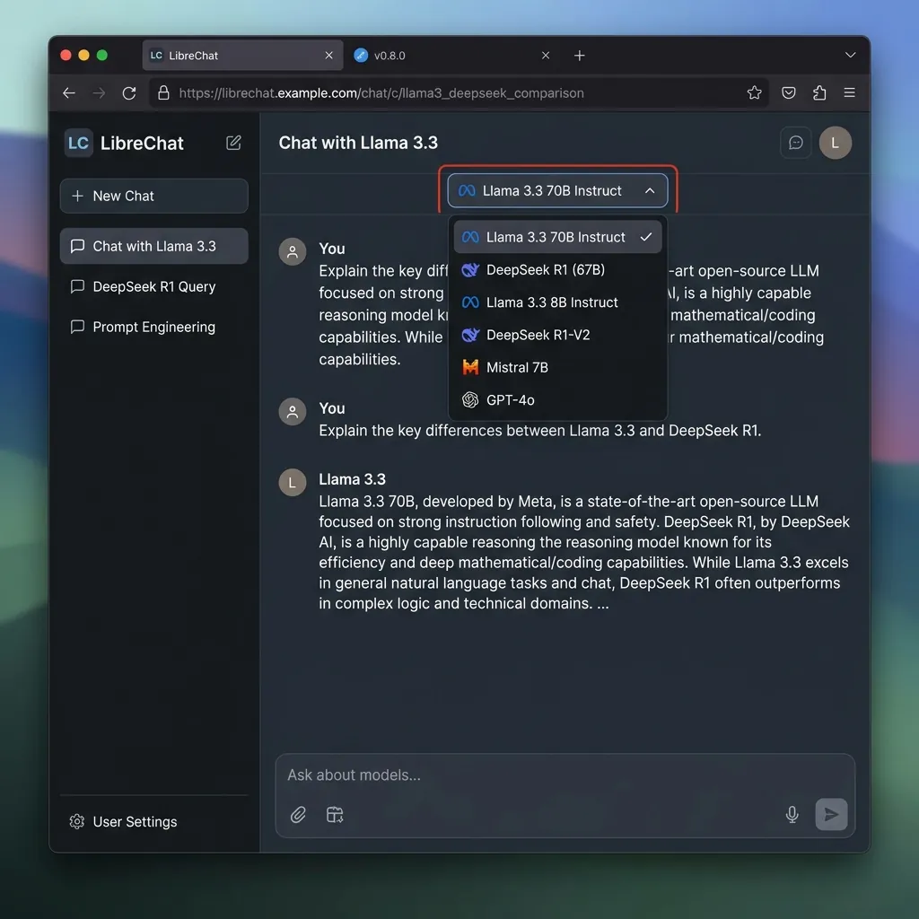Pick DeepSeek R1-V2 from the model list
Viewport: 919px width, 919px height.
(557, 335)
